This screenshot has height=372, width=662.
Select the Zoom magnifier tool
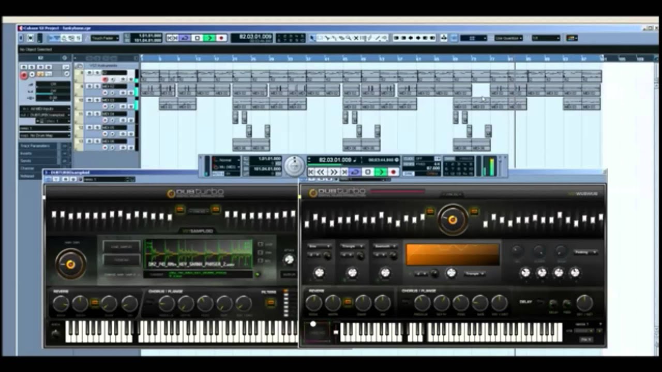[349, 38]
